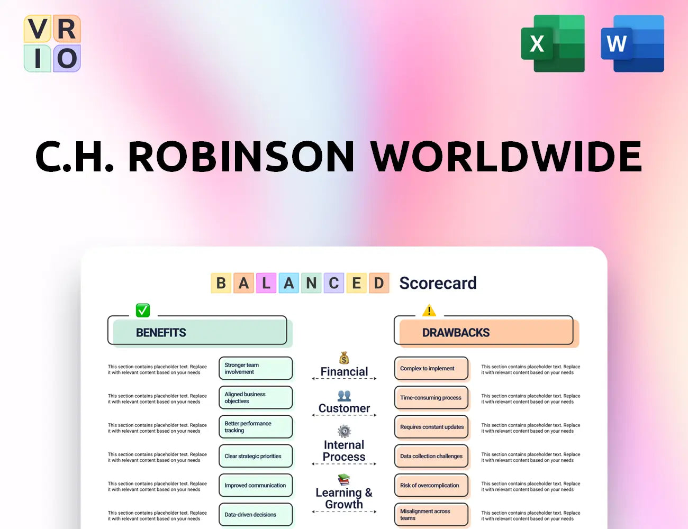Click placeholder text left of 'Clear strategic priorities'
Viewport: 688px width, 529px height.
click(x=157, y=457)
